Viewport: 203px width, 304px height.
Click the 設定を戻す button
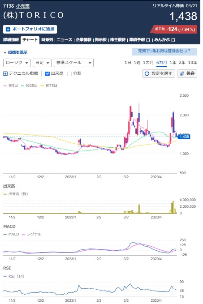click(159, 74)
